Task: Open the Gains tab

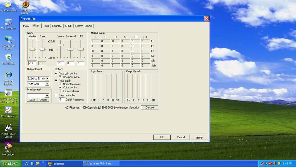Action: 46,26
